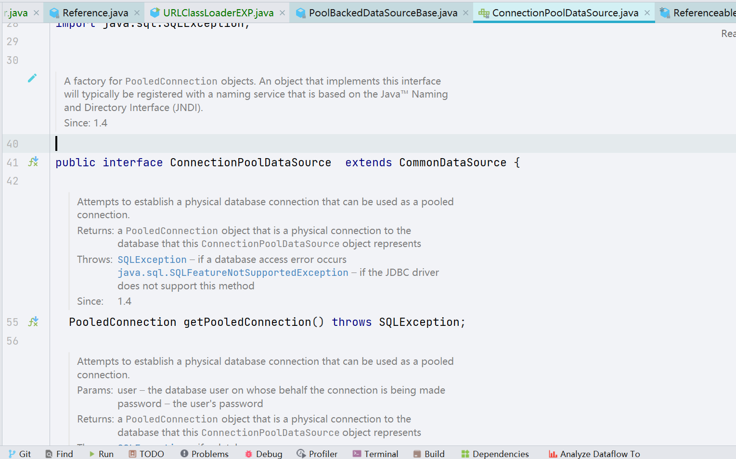Viewport: 736px width, 459px height.
Task: Click the implementations gutter icon on line 41
Action: [x=33, y=162]
